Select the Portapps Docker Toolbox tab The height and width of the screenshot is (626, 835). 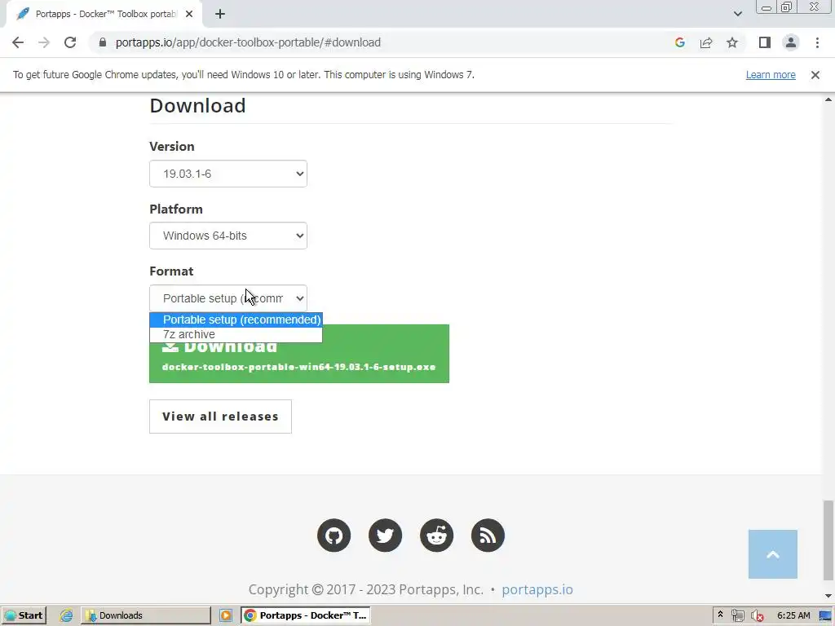pos(104,14)
